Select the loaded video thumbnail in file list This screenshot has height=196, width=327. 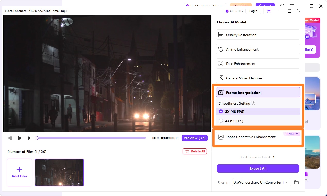(59, 173)
